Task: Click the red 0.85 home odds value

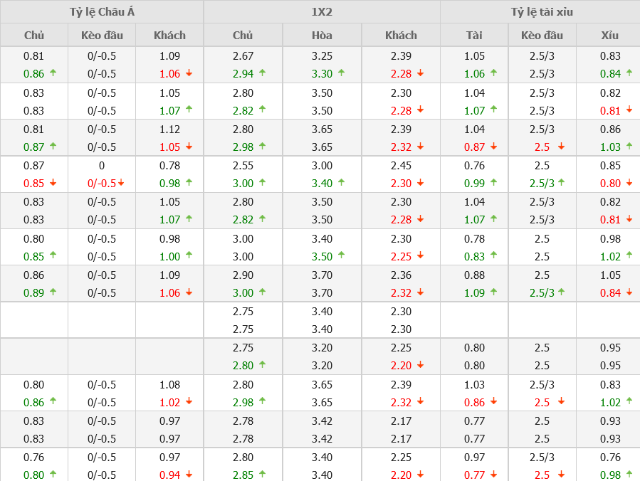Action: 33,184
